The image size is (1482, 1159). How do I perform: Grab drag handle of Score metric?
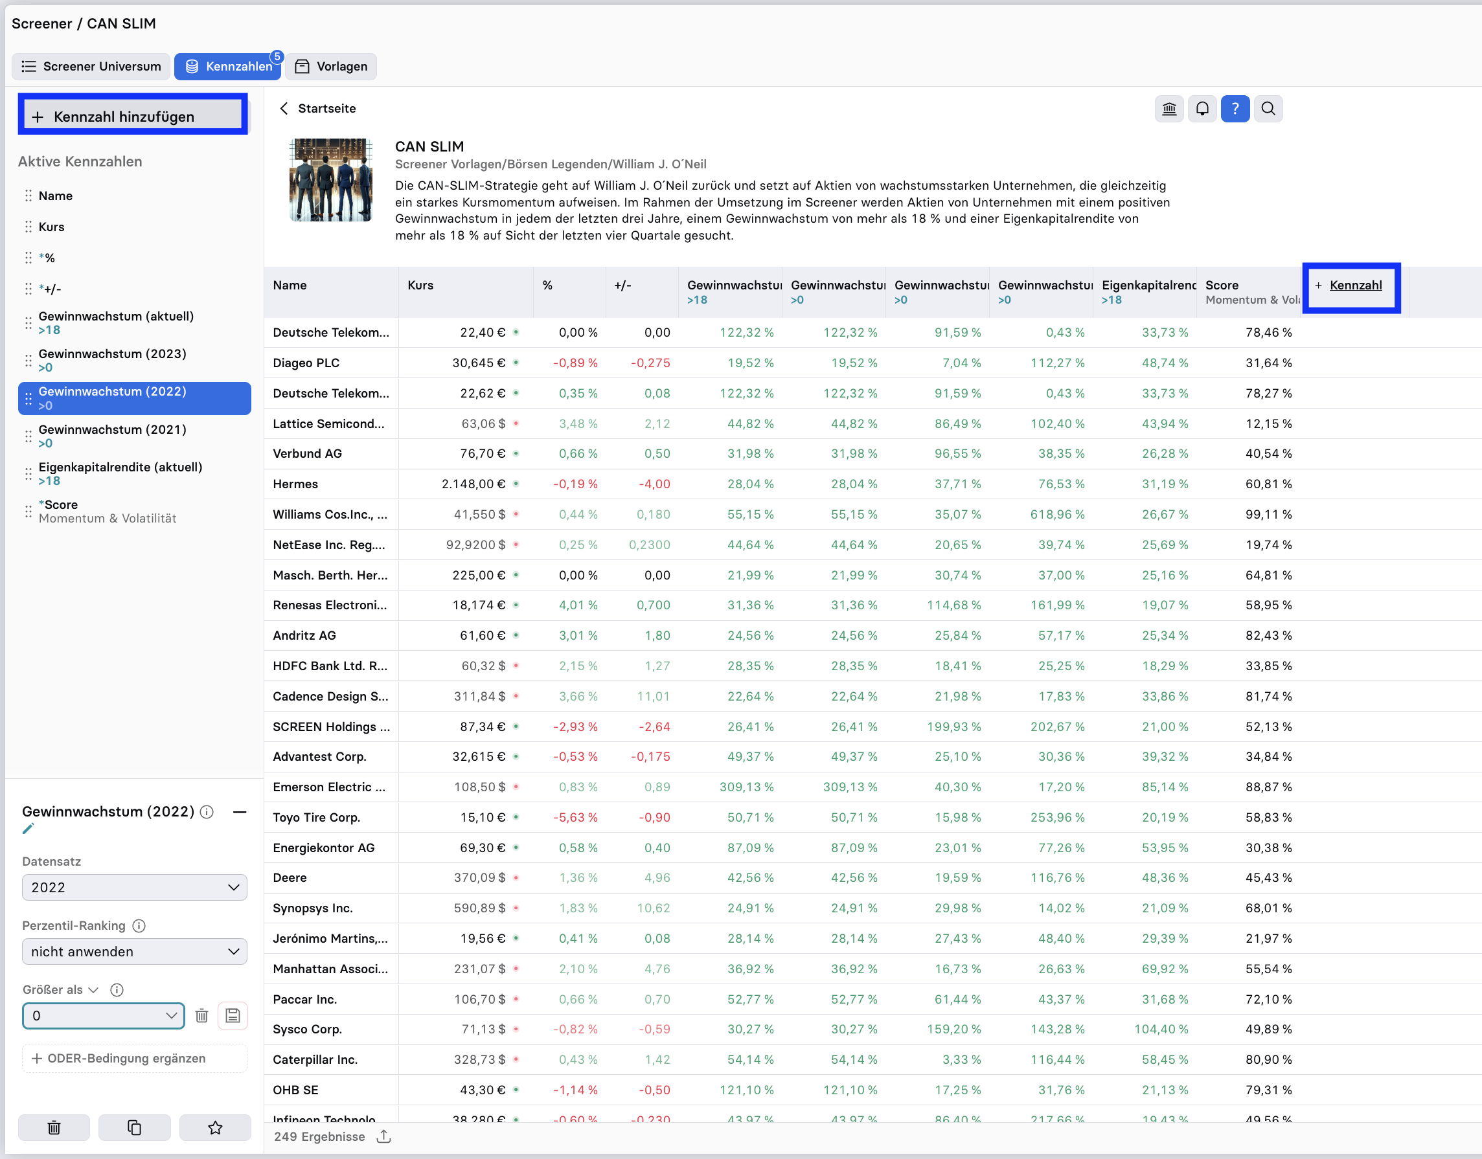[28, 512]
